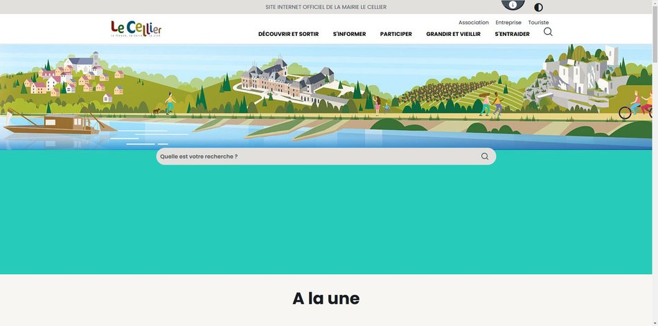Focus the "Quelle est votre recherche ?" field
Viewport: 658px width, 326px height.
tap(319, 156)
